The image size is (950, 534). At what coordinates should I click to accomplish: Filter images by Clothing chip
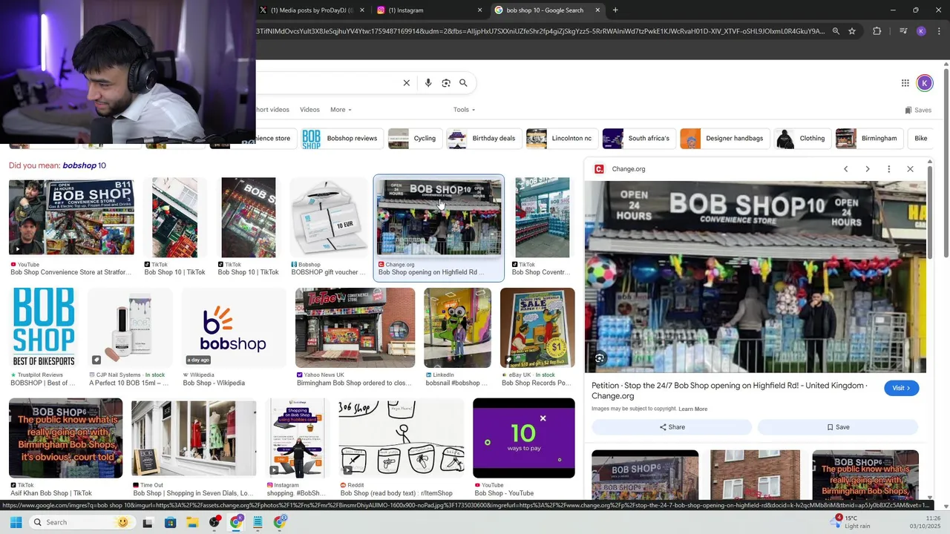802,139
